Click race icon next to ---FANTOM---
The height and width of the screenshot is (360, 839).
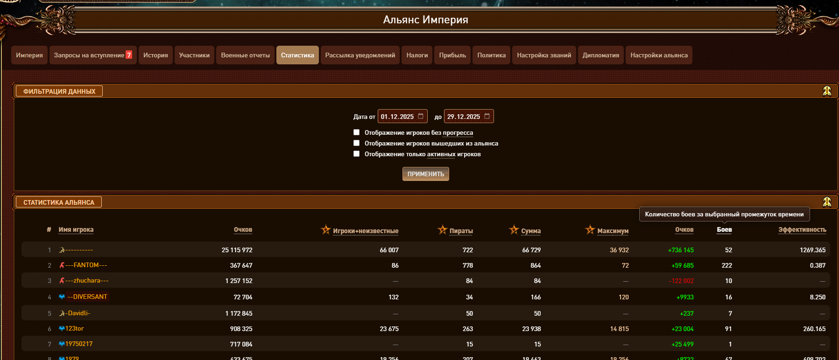point(62,265)
